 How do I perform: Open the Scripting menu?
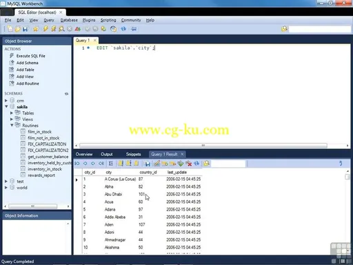108,20
